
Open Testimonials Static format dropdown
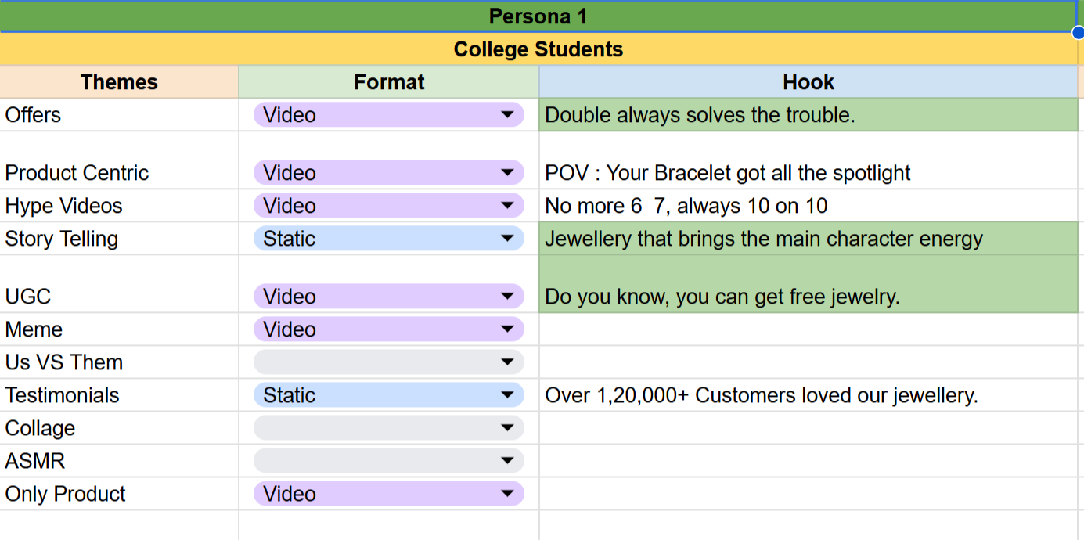coord(507,395)
